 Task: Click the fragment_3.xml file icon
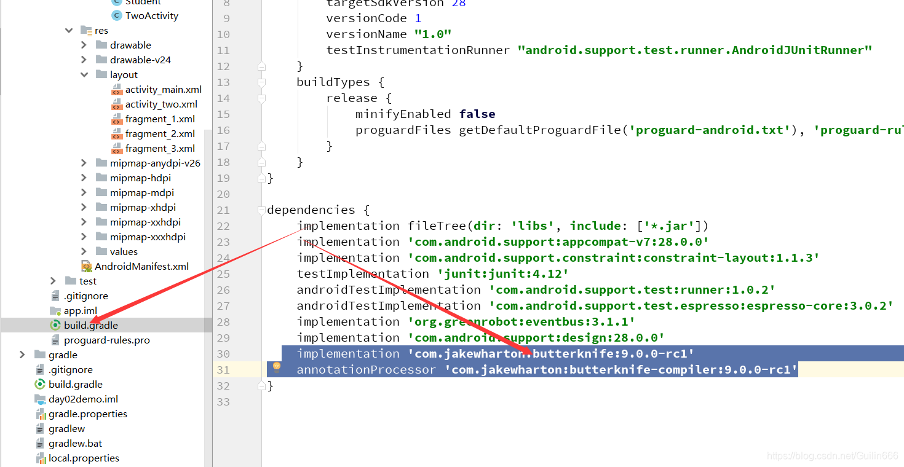117,149
